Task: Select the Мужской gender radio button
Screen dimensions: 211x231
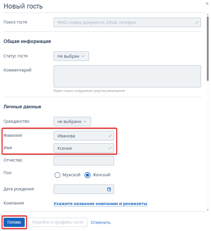Action: [x=57, y=175]
